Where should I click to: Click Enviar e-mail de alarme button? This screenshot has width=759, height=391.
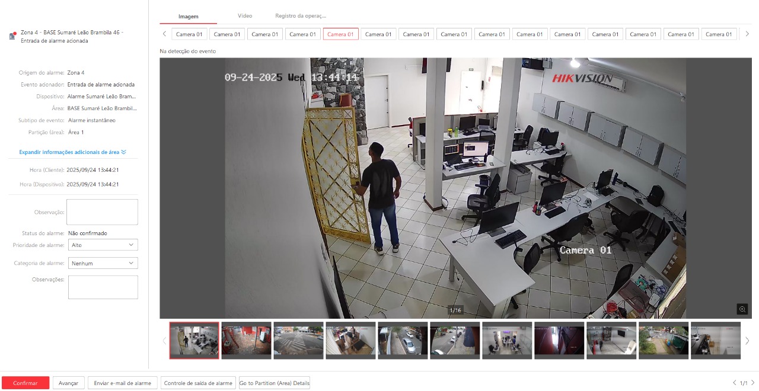[x=123, y=383]
